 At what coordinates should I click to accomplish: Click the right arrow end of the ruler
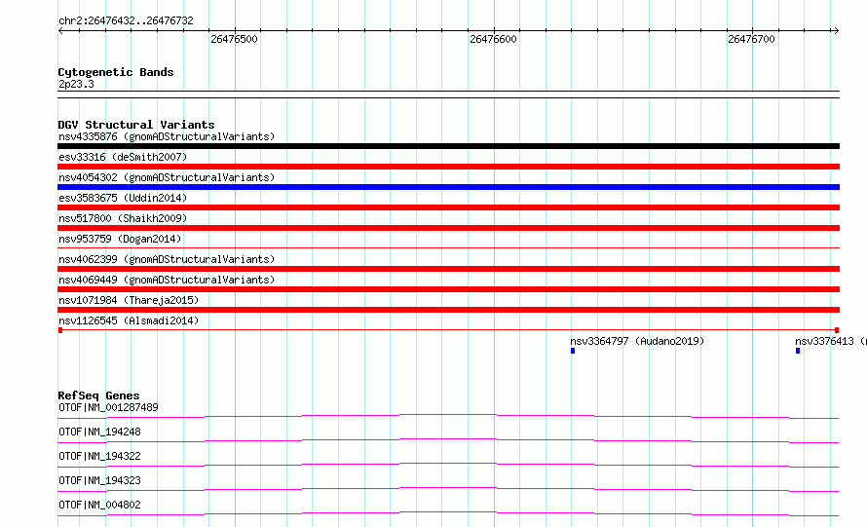coord(836,30)
